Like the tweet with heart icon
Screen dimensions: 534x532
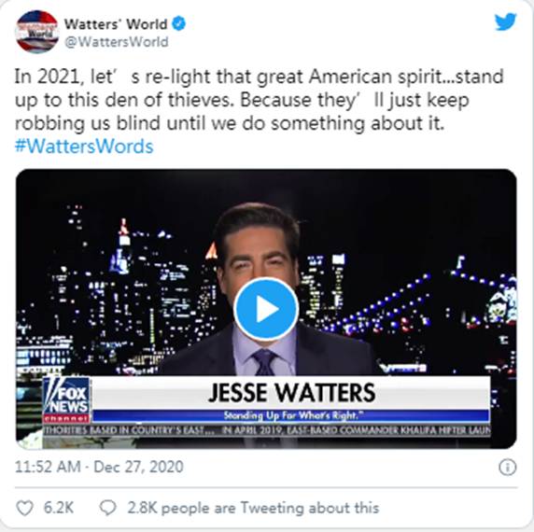[25, 508]
